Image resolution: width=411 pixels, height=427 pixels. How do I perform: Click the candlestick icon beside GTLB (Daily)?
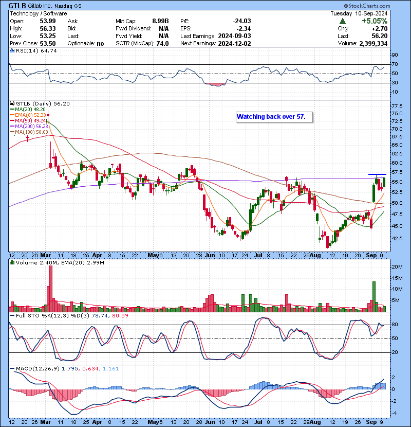click(x=11, y=103)
